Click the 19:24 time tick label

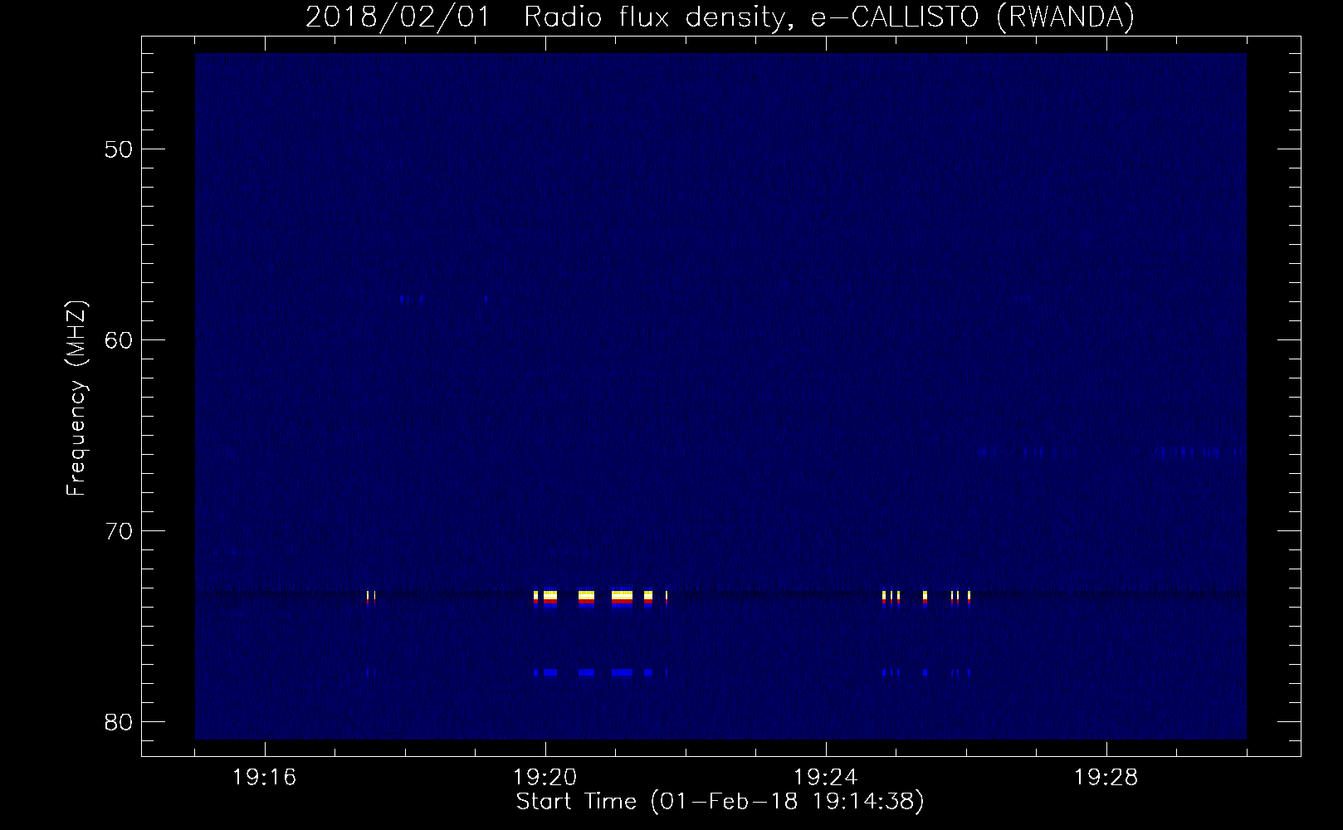click(x=826, y=778)
